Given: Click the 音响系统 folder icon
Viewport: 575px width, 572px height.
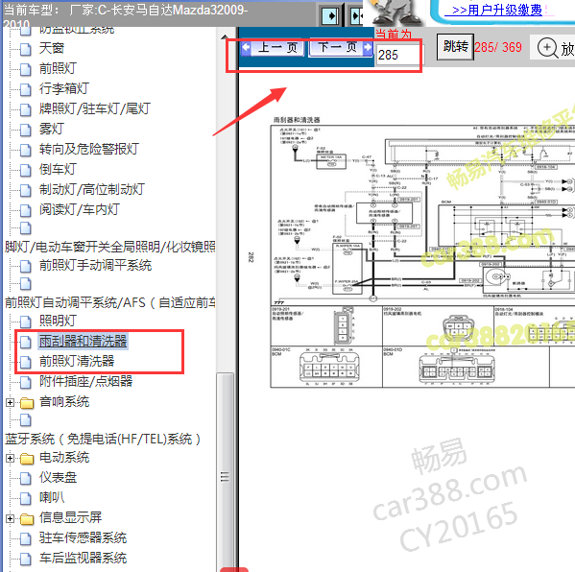Looking at the screenshot, I should coord(27,403).
